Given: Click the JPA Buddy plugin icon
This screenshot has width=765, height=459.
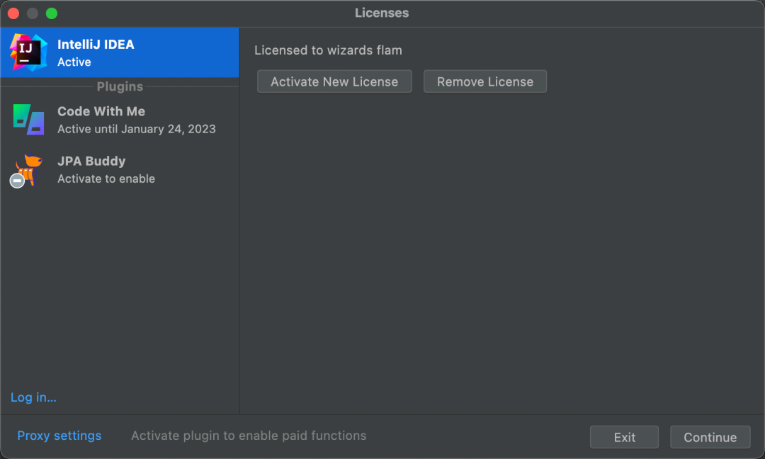Looking at the screenshot, I should [x=27, y=170].
